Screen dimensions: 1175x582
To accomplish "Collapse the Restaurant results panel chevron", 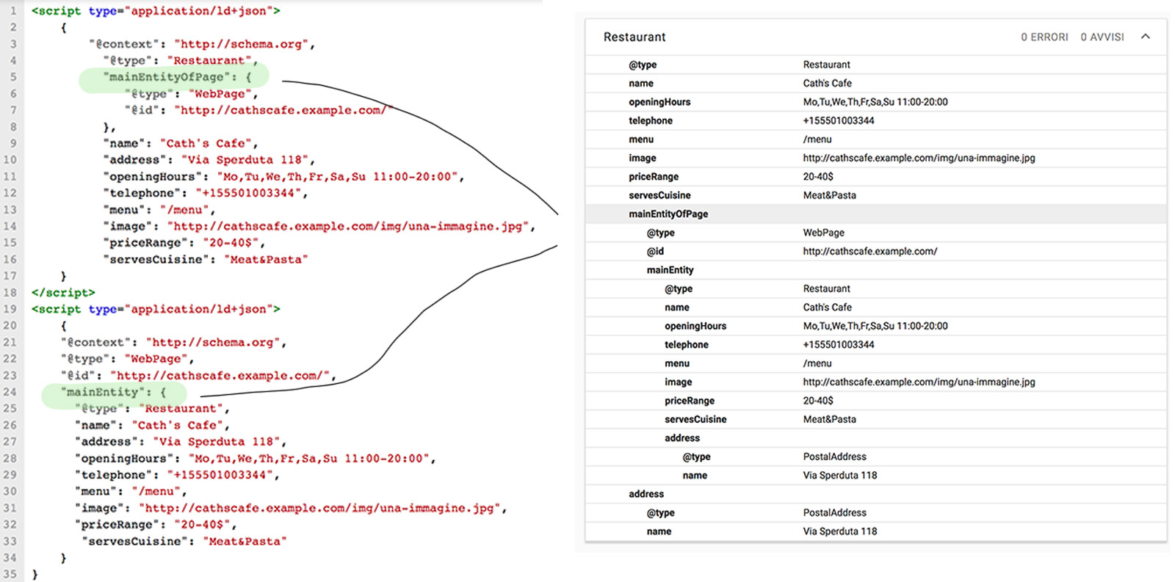I will coord(1145,37).
